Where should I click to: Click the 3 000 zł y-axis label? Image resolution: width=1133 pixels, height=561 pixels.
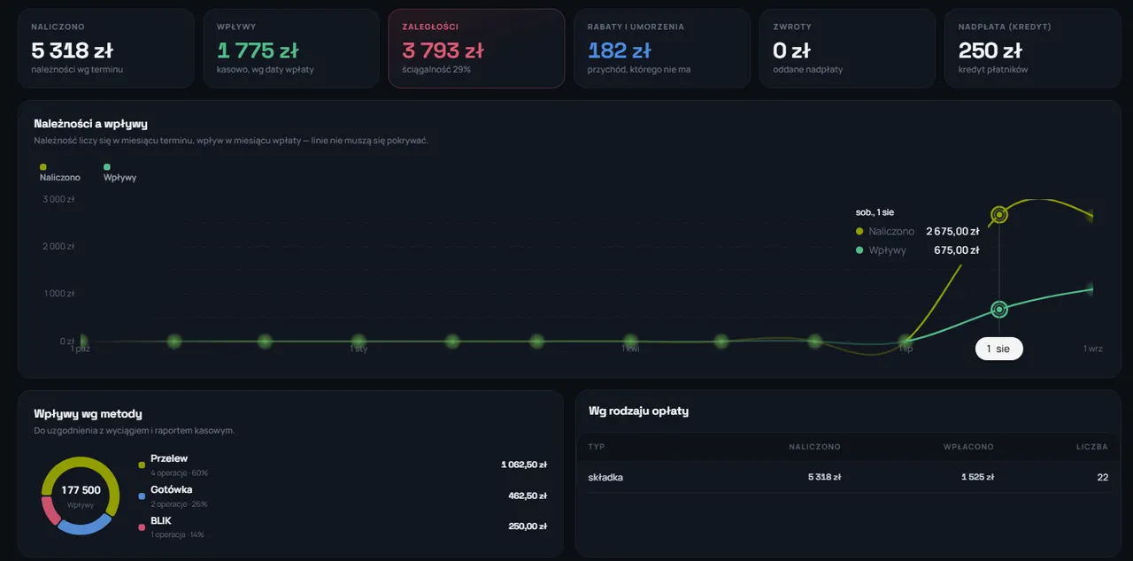58,199
